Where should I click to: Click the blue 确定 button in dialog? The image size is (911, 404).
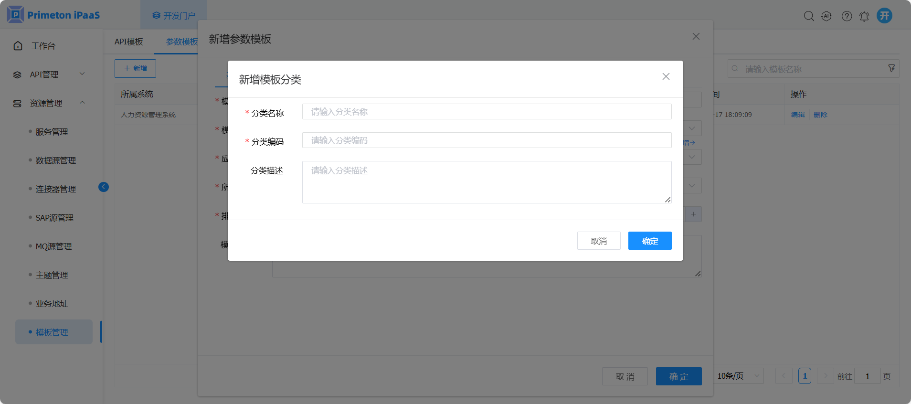point(649,241)
